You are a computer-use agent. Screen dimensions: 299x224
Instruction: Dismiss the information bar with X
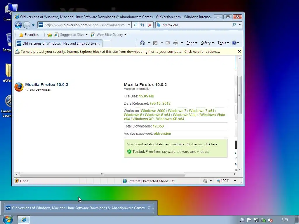(x=239, y=51)
